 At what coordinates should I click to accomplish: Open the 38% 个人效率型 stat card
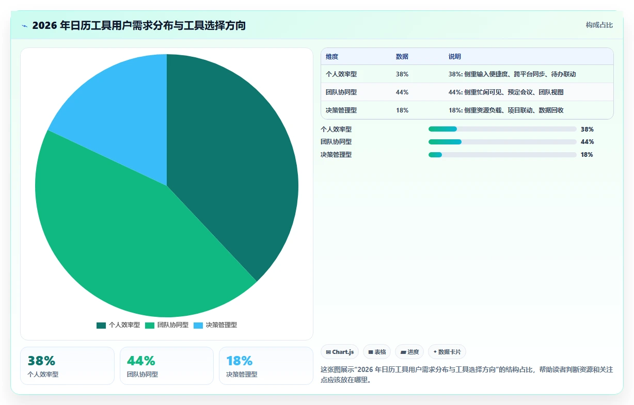point(67,366)
